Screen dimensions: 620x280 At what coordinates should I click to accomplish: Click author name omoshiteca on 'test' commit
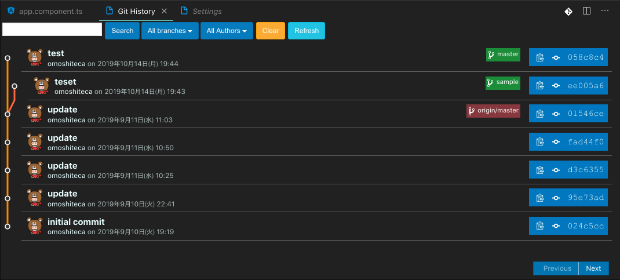coord(67,64)
